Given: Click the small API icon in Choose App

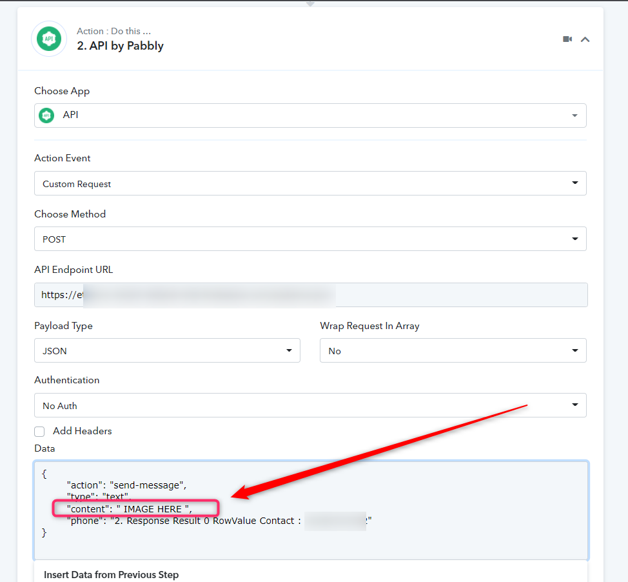Looking at the screenshot, I should [46, 115].
